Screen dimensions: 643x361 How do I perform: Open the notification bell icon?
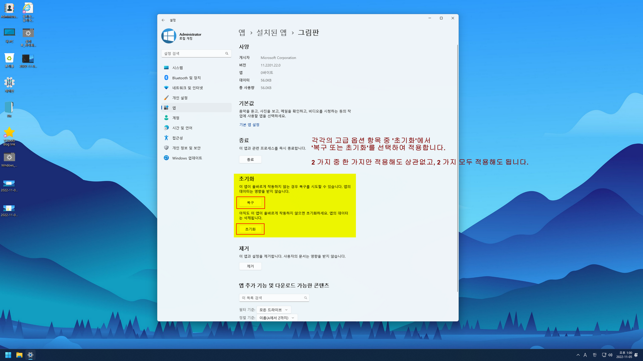636,355
